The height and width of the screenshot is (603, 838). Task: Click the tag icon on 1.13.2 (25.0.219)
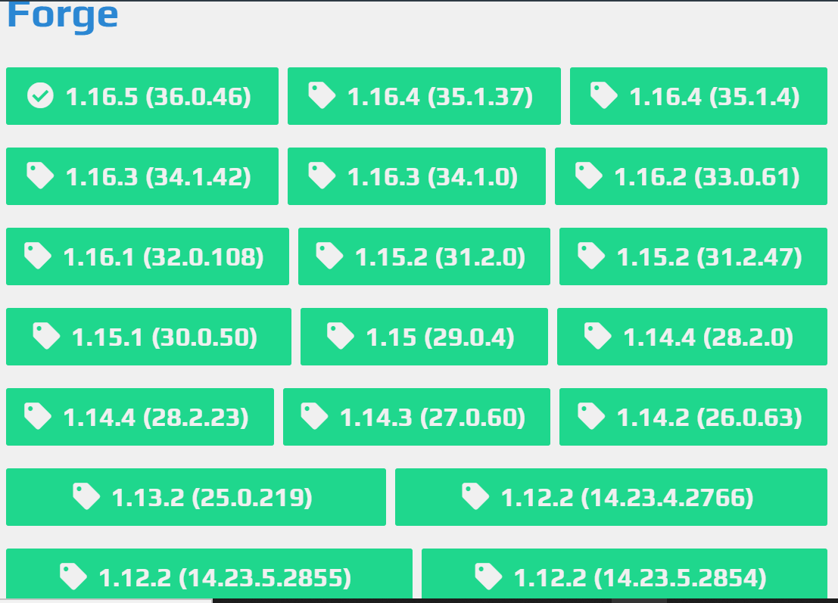(86, 496)
